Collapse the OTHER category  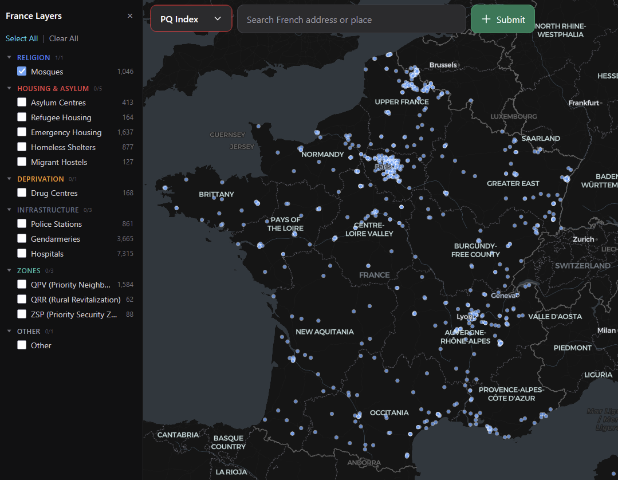point(9,331)
